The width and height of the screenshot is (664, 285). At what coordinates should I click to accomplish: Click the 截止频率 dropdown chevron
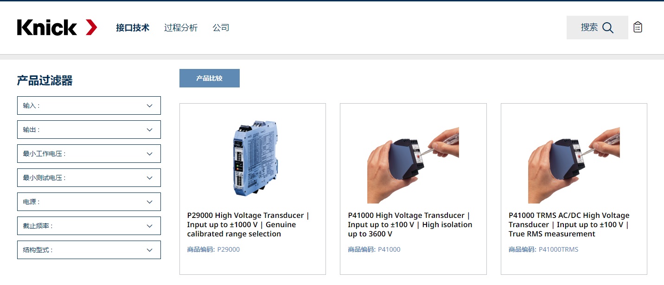pyautogui.click(x=149, y=226)
